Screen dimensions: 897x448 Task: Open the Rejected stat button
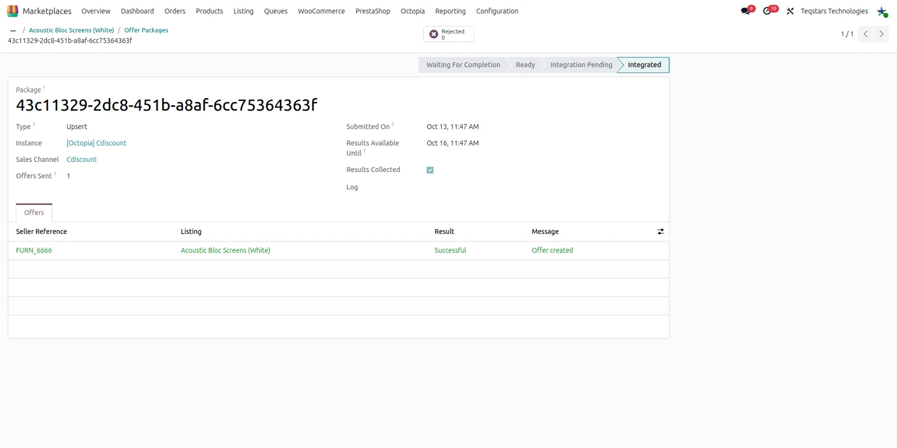(449, 34)
